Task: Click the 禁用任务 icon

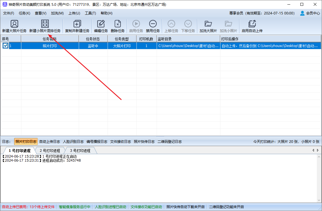Action: click(153, 24)
